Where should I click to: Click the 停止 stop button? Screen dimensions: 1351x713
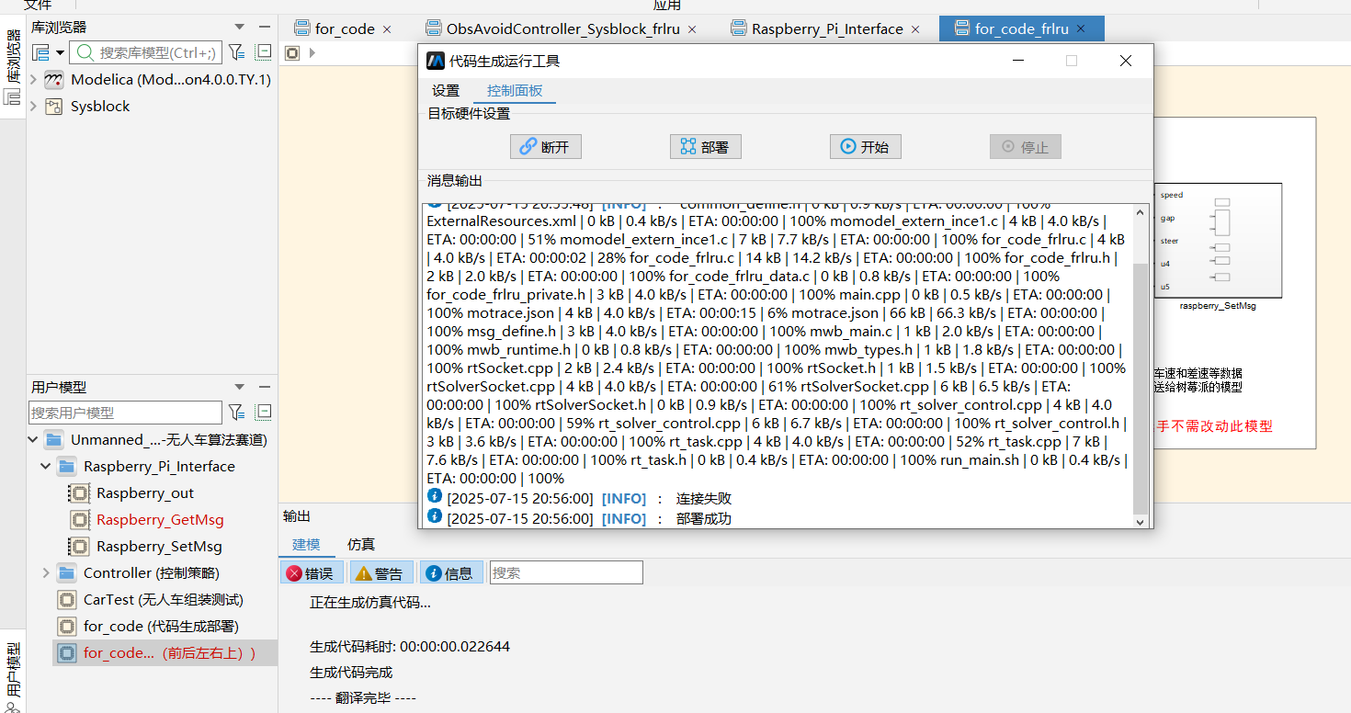1026,147
